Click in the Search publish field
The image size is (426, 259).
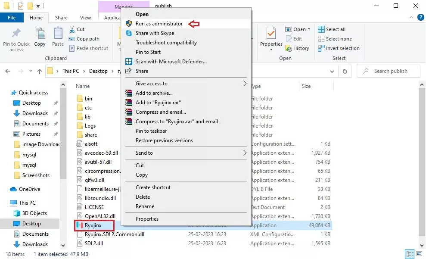pos(389,71)
